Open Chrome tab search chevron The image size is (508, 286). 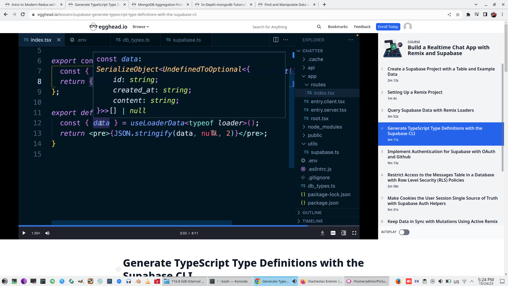click(476, 5)
